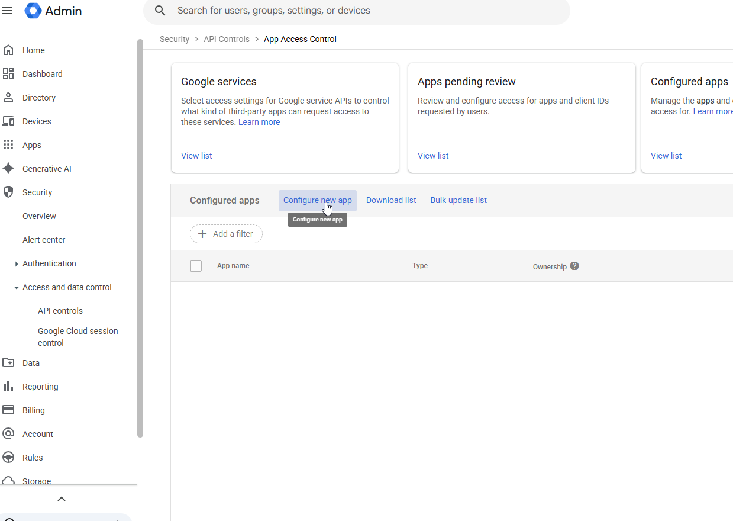Viewport: 733px width, 521px height.
Task: Click the Devices sidebar icon
Action: tap(8, 121)
